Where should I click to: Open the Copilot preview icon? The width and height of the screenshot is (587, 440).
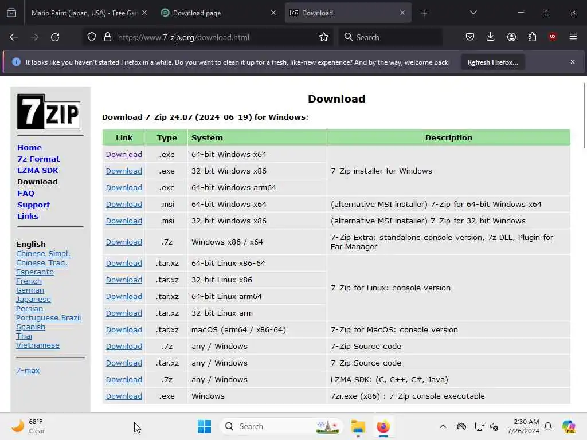pos(568,426)
